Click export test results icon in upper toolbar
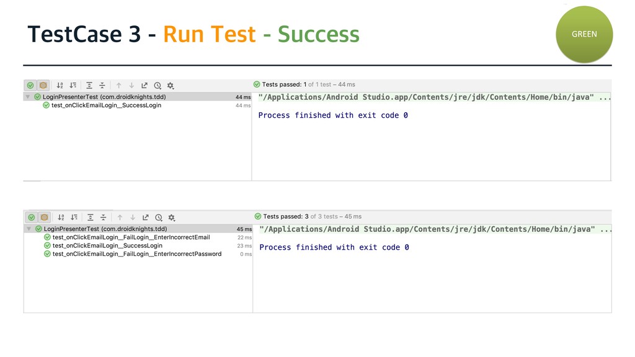The height and width of the screenshot is (357, 635). click(x=144, y=86)
